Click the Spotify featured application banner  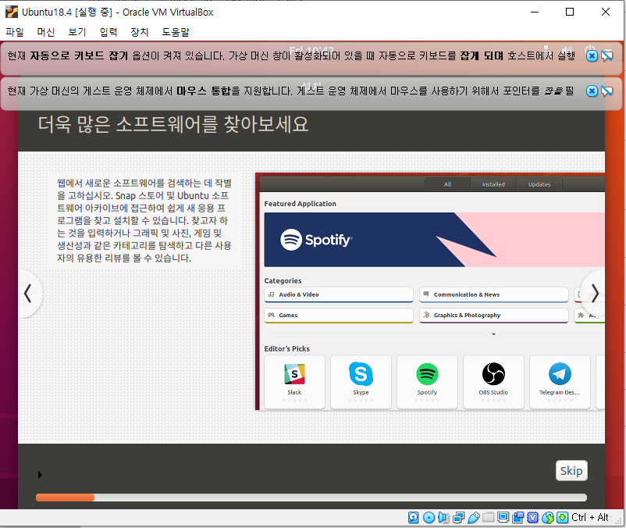[x=434, y=240]
